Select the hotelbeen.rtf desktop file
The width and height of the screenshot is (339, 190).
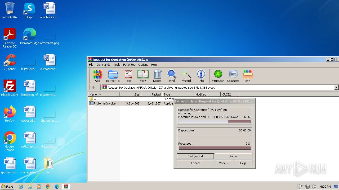click(x=29, y=88)
